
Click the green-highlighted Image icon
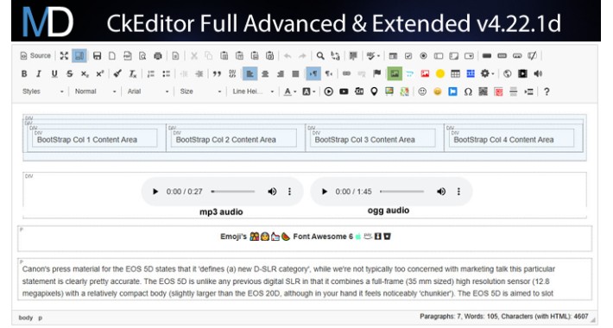coord(395,74)
